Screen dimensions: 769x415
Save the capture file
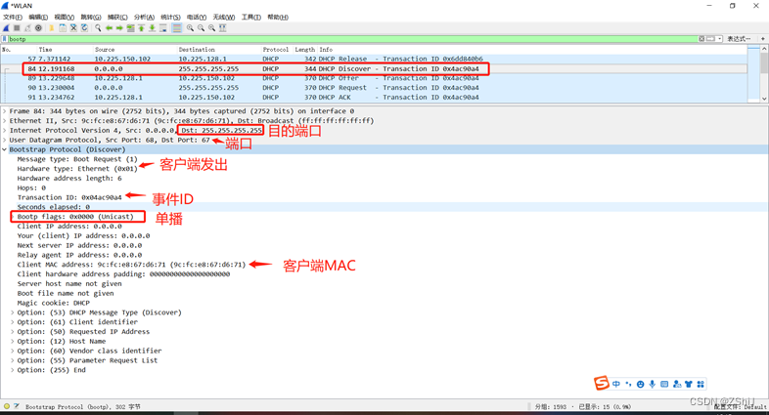click(63, 28)
